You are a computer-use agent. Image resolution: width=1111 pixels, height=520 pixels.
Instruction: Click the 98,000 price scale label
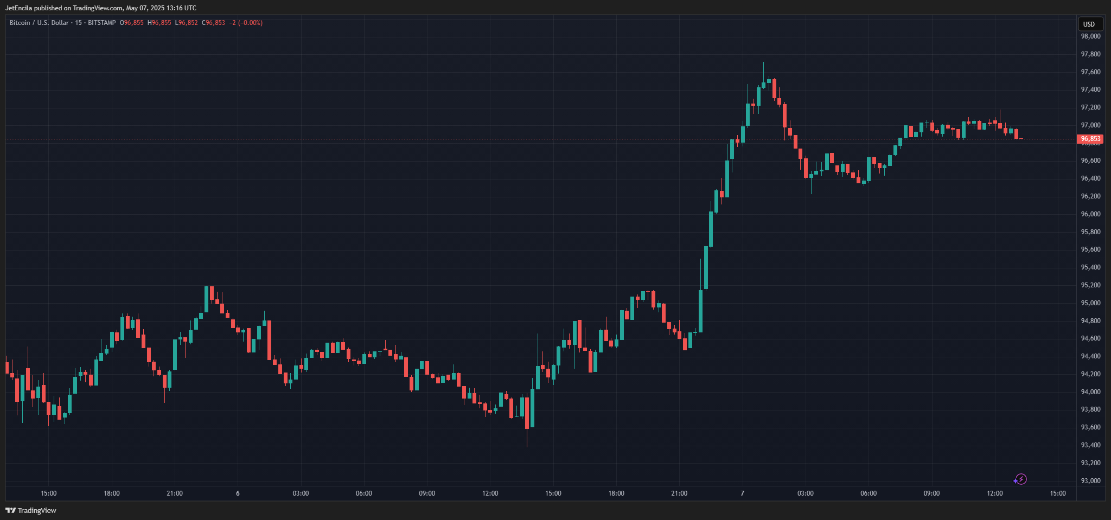tap(1090, 36)
